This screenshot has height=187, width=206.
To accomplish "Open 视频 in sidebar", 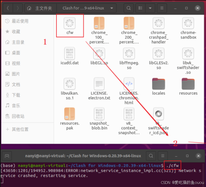I will point(27,63).
